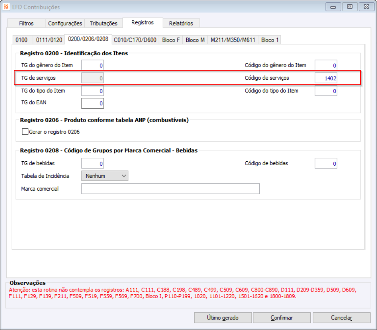Viewport: 377px width, 330px height.
Task: Open the 0100 sub-tab
Action: click(x=22, y=40)
